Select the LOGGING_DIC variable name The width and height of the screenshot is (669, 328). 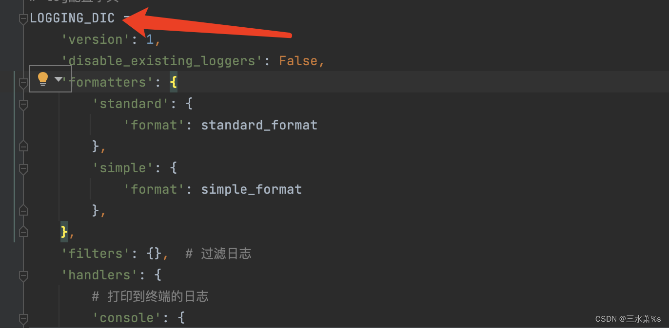(72, 18)
